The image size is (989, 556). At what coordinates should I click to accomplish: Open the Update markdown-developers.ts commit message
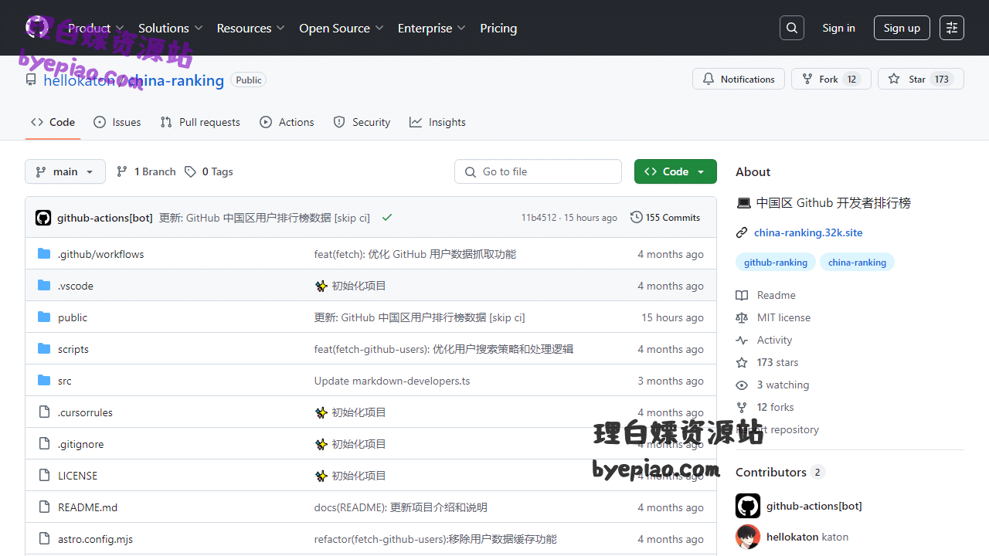(392, 381)
